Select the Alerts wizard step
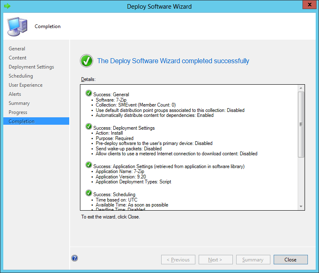 tap(15, 94)
